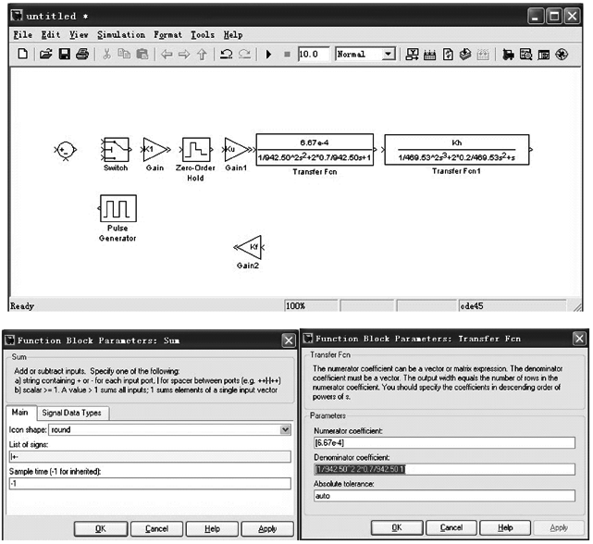
Task: Click the Open file folder icon
Action: click(x=45, y=56)
